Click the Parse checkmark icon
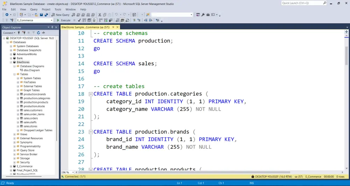 click(79, 20)
